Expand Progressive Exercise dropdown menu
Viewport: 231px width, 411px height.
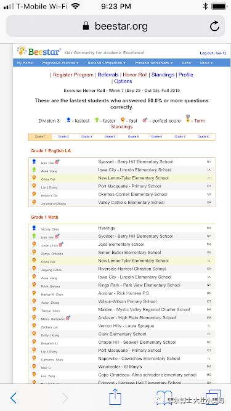coord(60,63)
